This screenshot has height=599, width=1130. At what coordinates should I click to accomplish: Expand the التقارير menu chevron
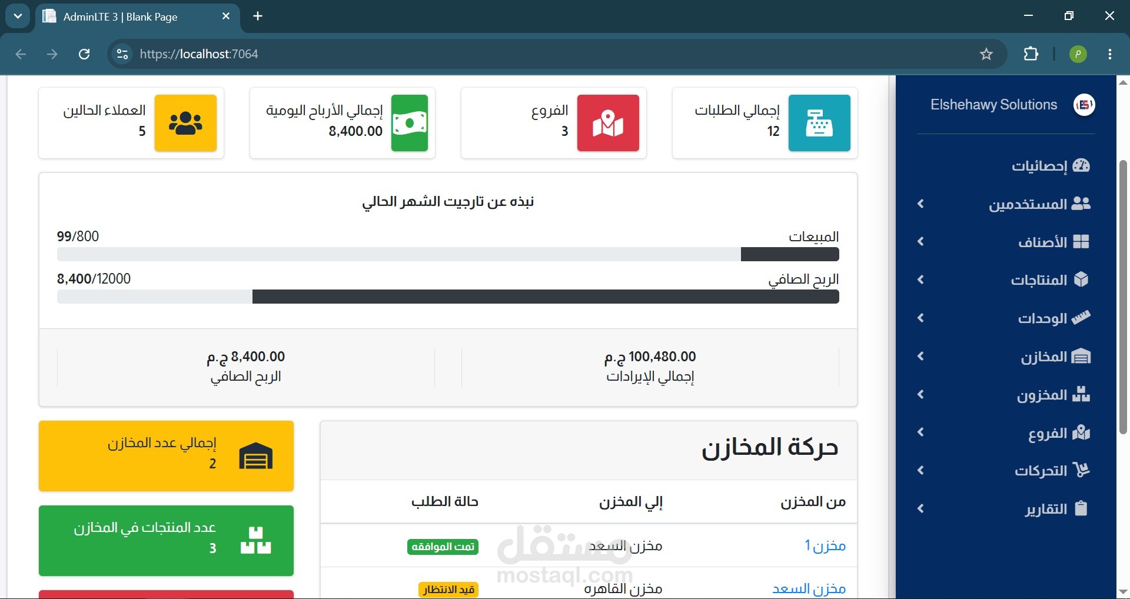click(921, 508)
